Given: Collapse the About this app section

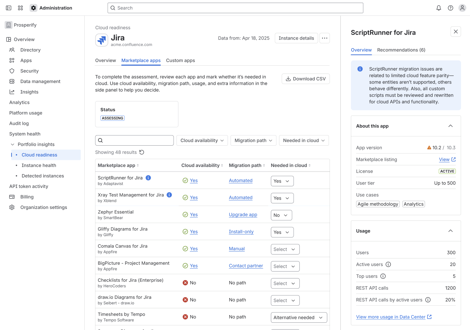Looking at the screenshot, I should (451, 126).
